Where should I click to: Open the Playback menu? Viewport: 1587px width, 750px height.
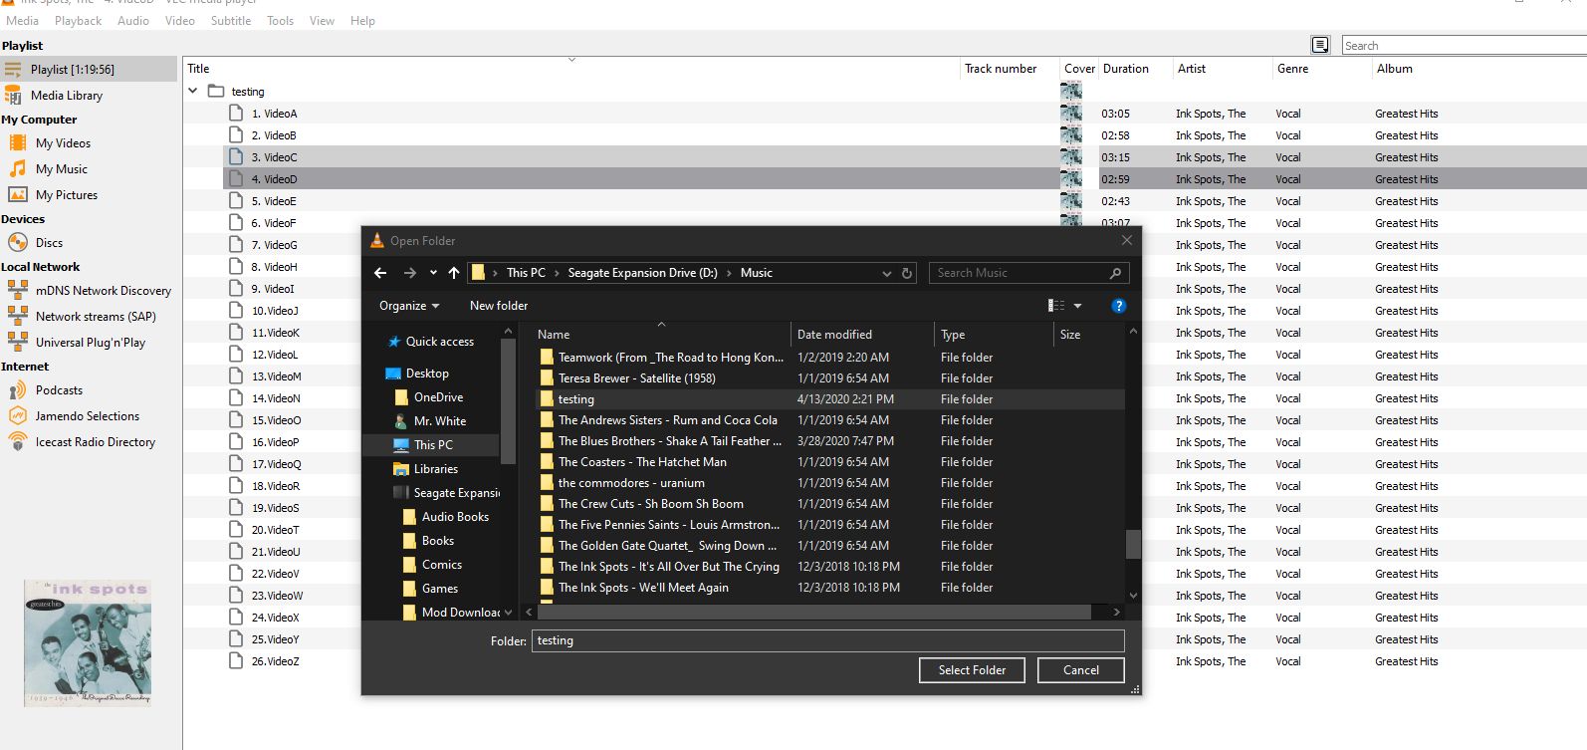point(78,21)
